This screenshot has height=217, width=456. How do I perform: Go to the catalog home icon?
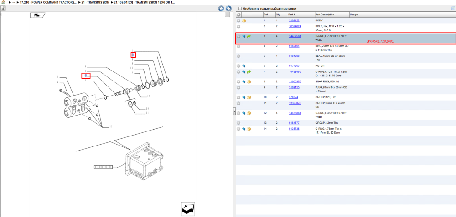tap(3, 2)
